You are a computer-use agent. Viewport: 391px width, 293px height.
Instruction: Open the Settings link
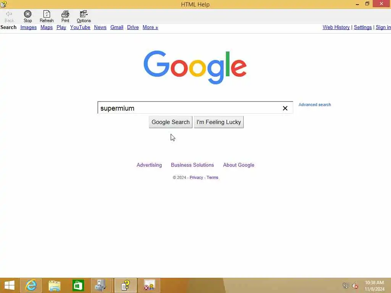point(363,27)
